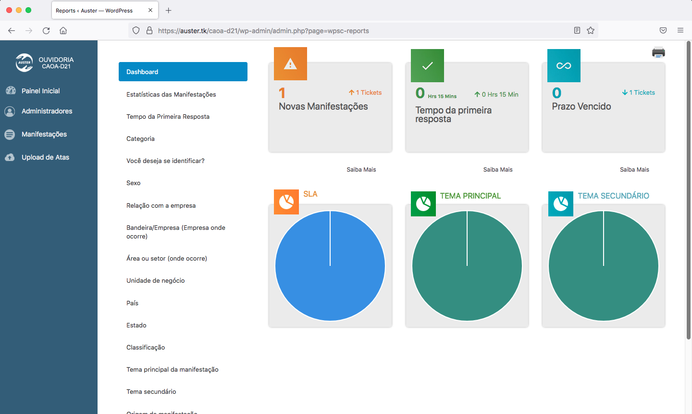Open Painel Inicial in the sidebar

pos(40,91)
